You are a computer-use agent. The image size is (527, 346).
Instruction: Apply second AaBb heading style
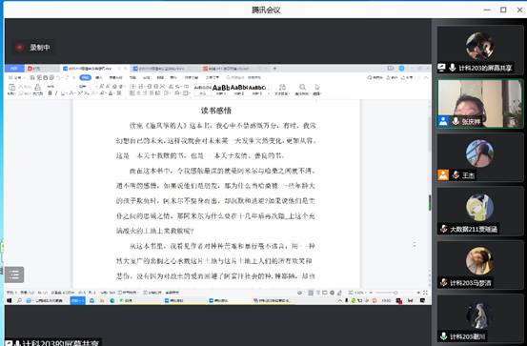239,89
